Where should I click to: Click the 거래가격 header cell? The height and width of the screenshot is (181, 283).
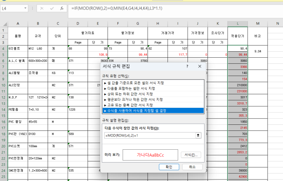click(x=168, y=33)
